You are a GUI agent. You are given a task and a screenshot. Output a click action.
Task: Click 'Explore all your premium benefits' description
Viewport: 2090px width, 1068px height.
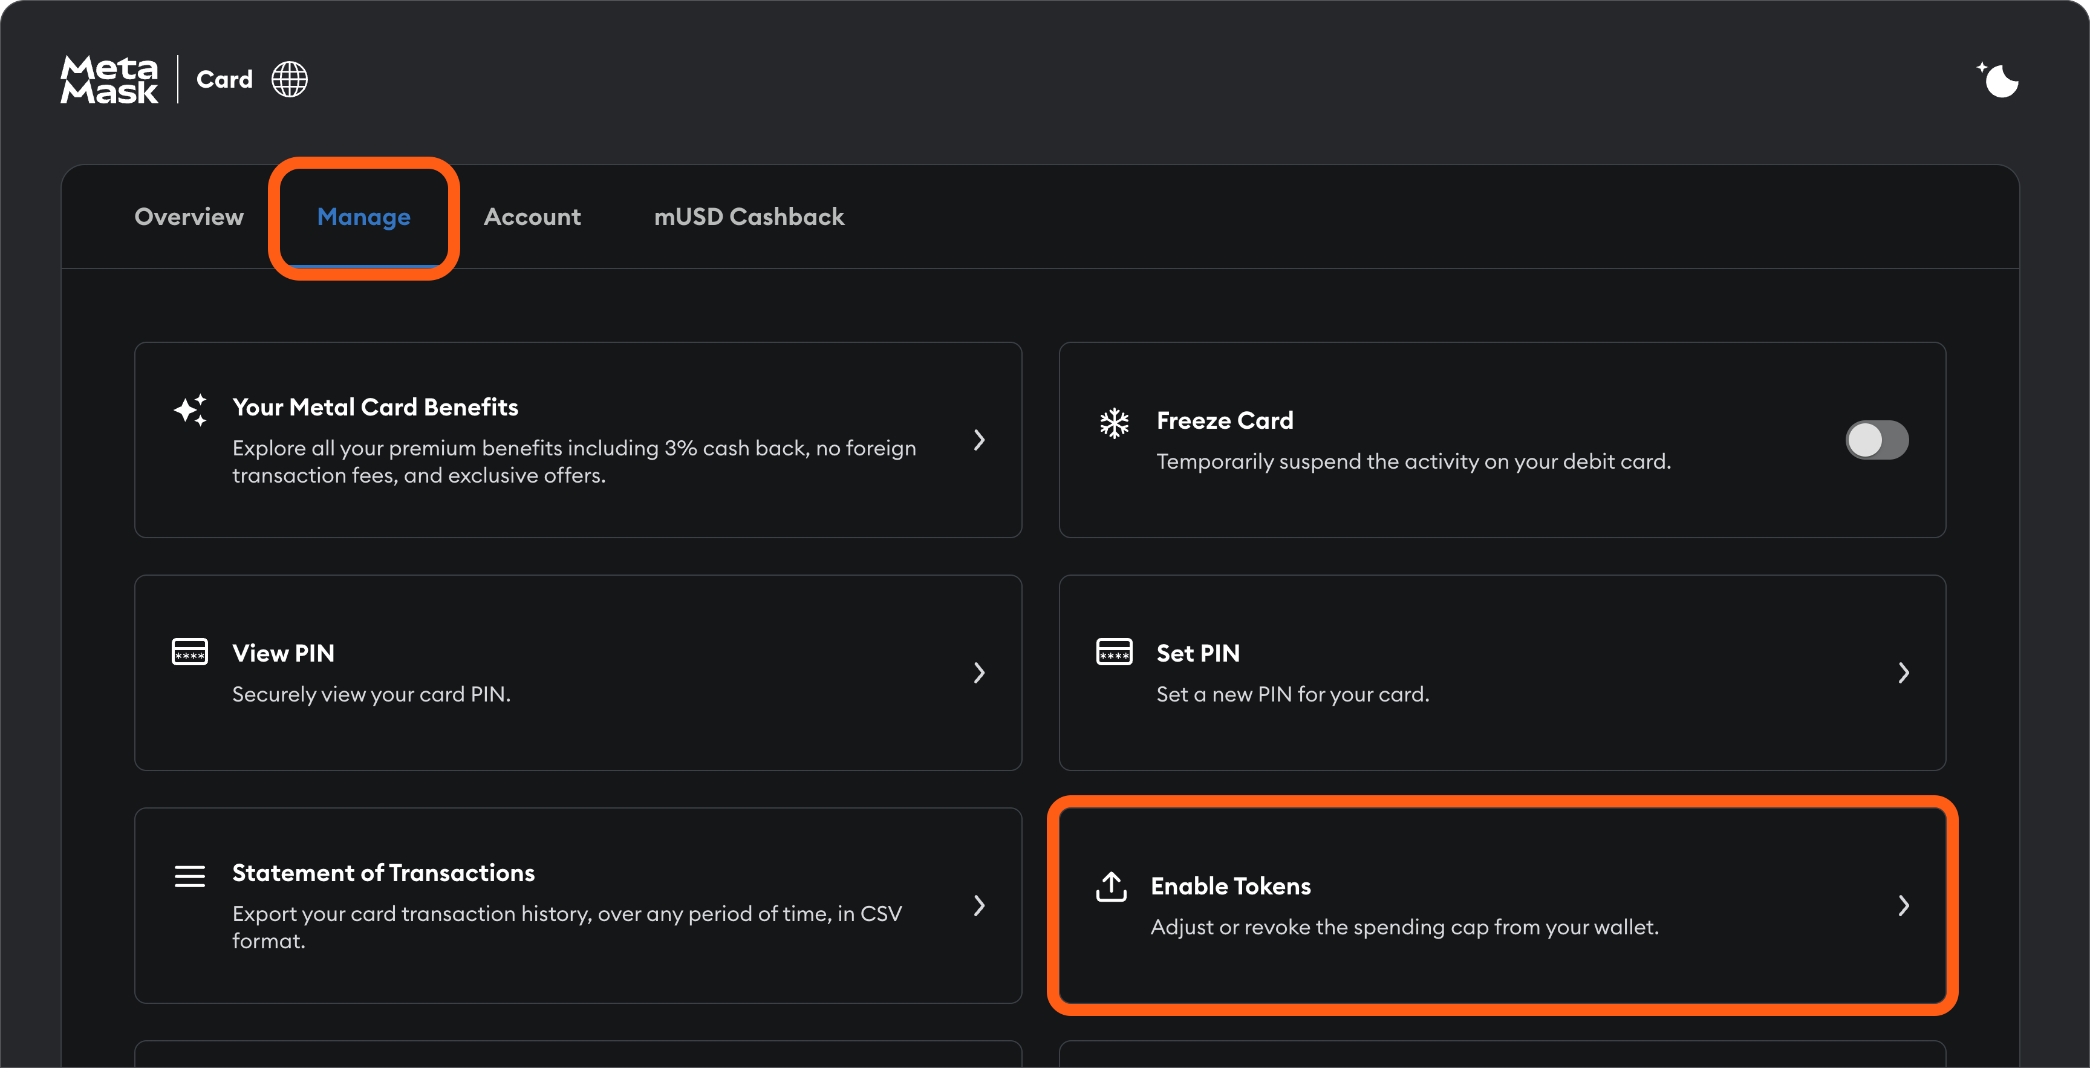coord(575,462)
